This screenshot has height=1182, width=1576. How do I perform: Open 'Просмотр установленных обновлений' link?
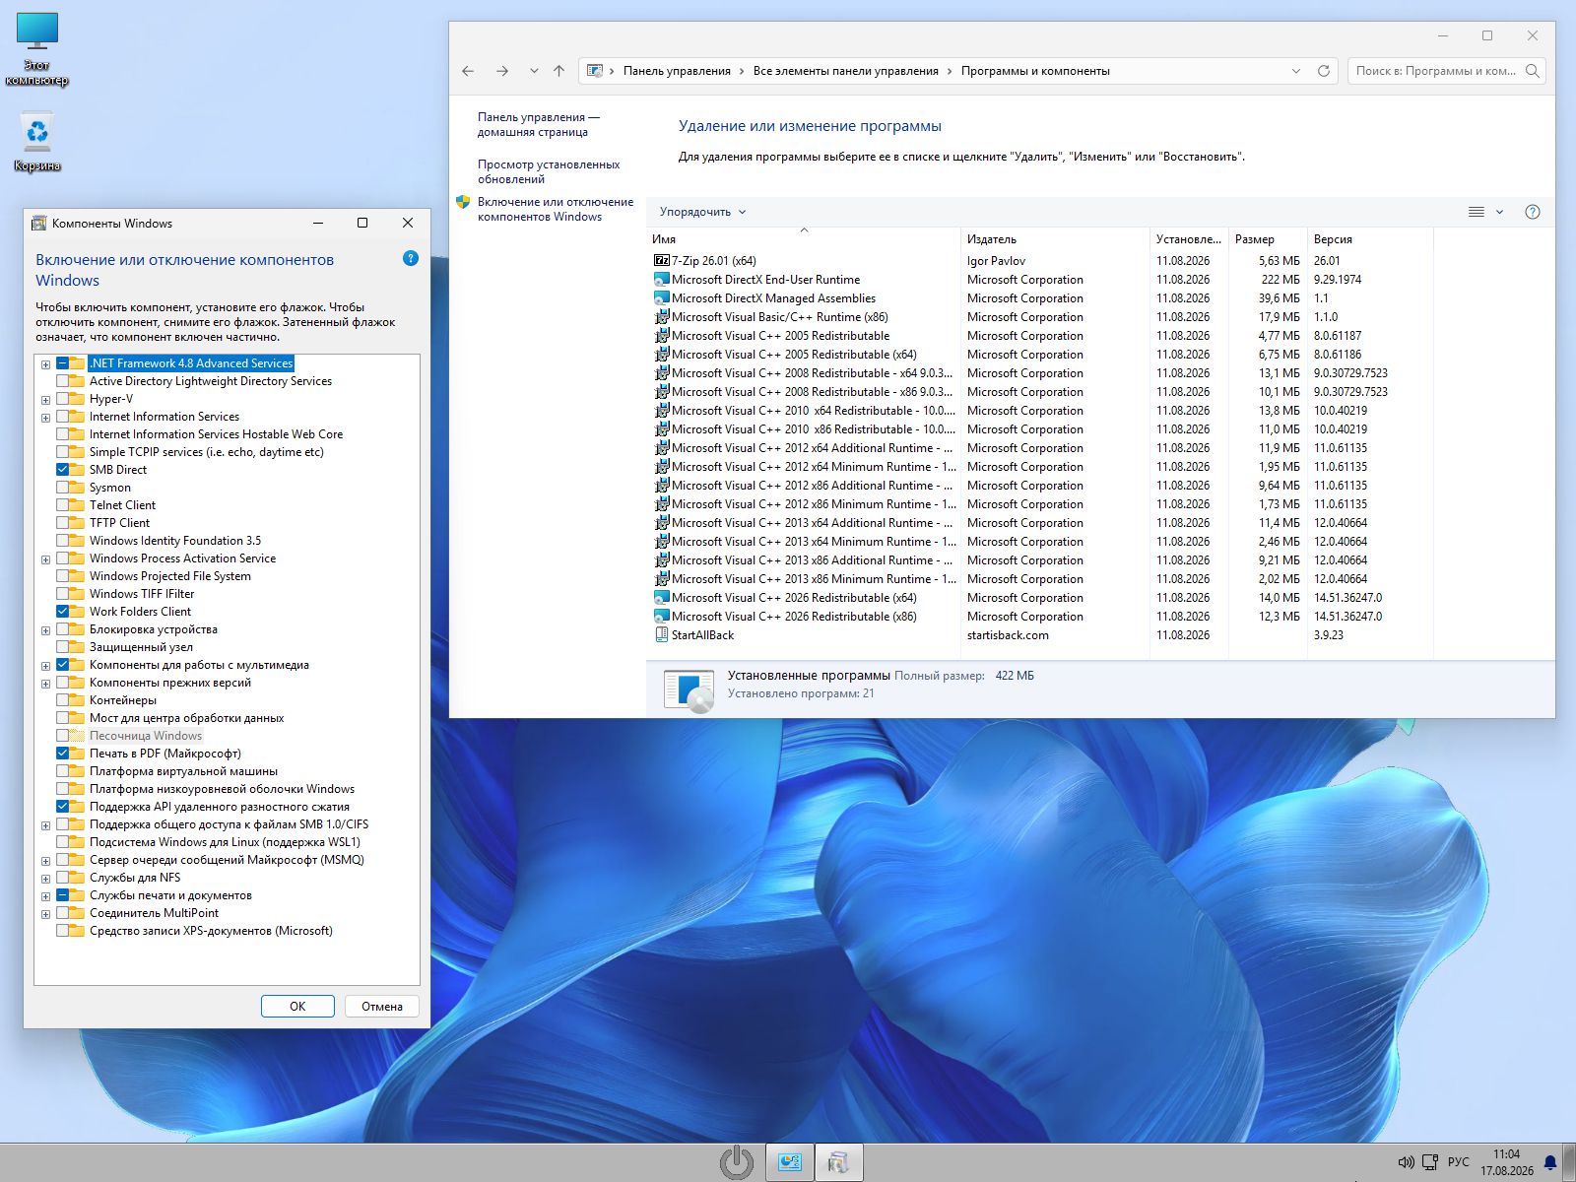pos(549,171)
